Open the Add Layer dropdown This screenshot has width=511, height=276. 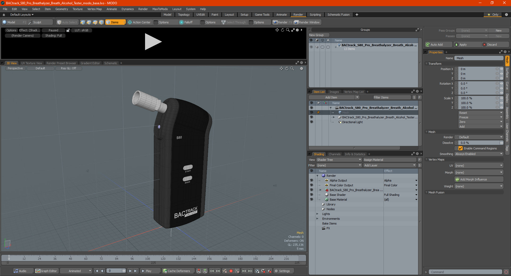pos(390,165)
